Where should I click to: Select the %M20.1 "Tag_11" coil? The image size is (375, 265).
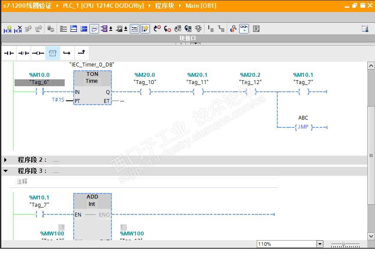tap(198, 92)
